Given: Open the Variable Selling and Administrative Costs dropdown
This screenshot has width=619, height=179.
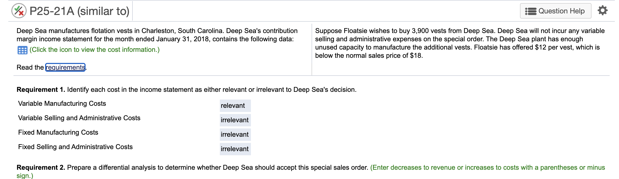Looking at the screenshot, I should tap(235, 120).
